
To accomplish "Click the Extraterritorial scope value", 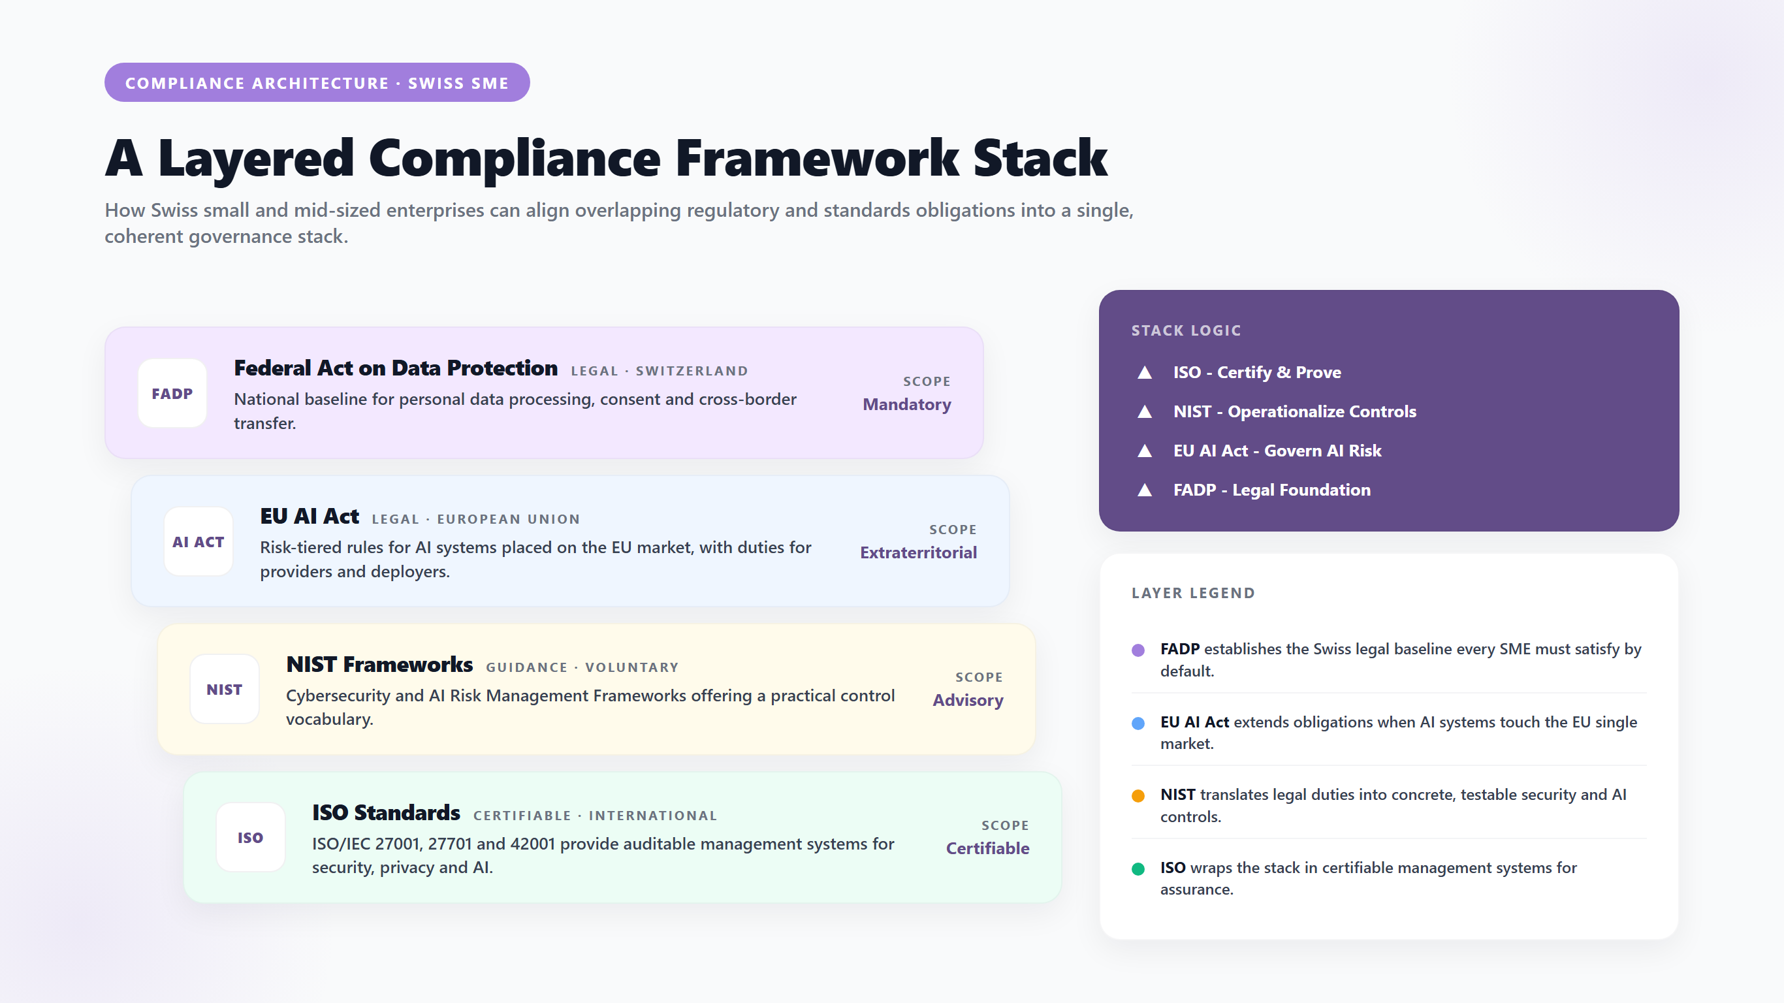I will [918, 552].
